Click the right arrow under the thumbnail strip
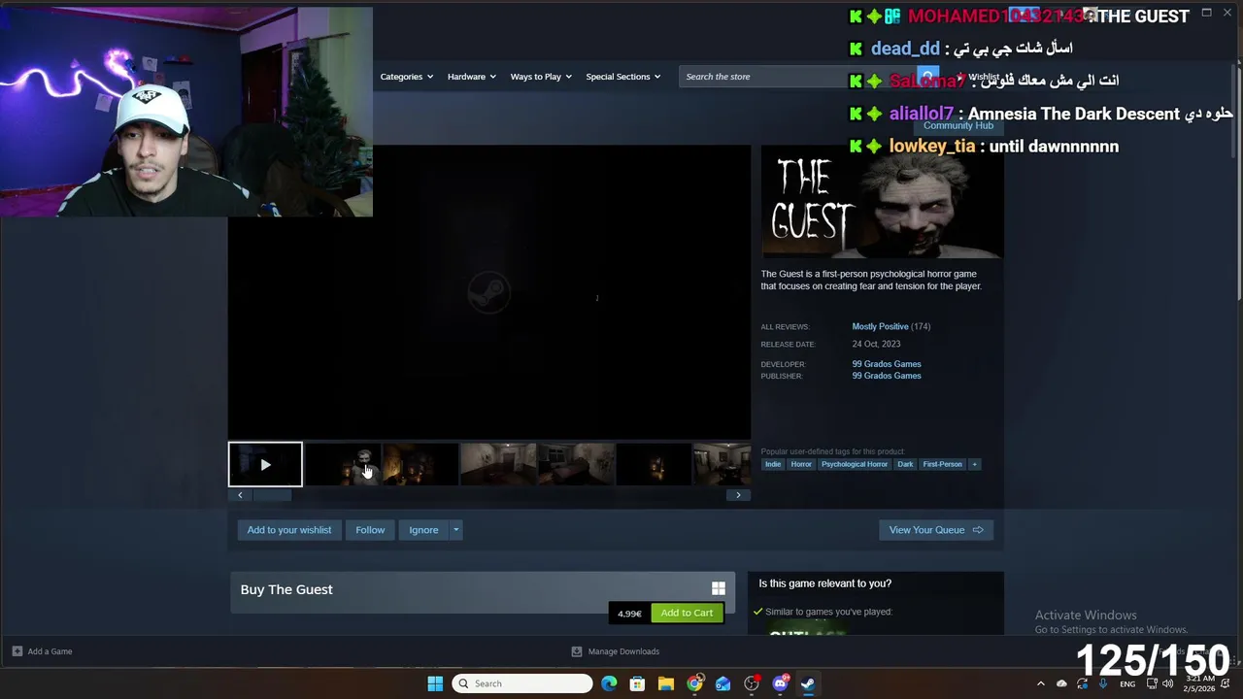The height and width of the screenshot is (699, 1243). click(738, 495)
